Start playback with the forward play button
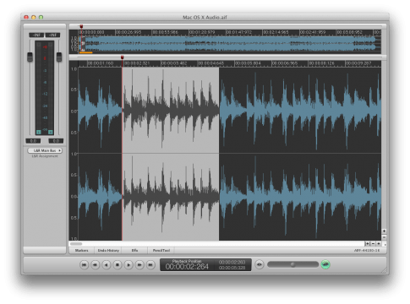The height and width of the screenshot is (304, 410). click(x=128, y=265)
